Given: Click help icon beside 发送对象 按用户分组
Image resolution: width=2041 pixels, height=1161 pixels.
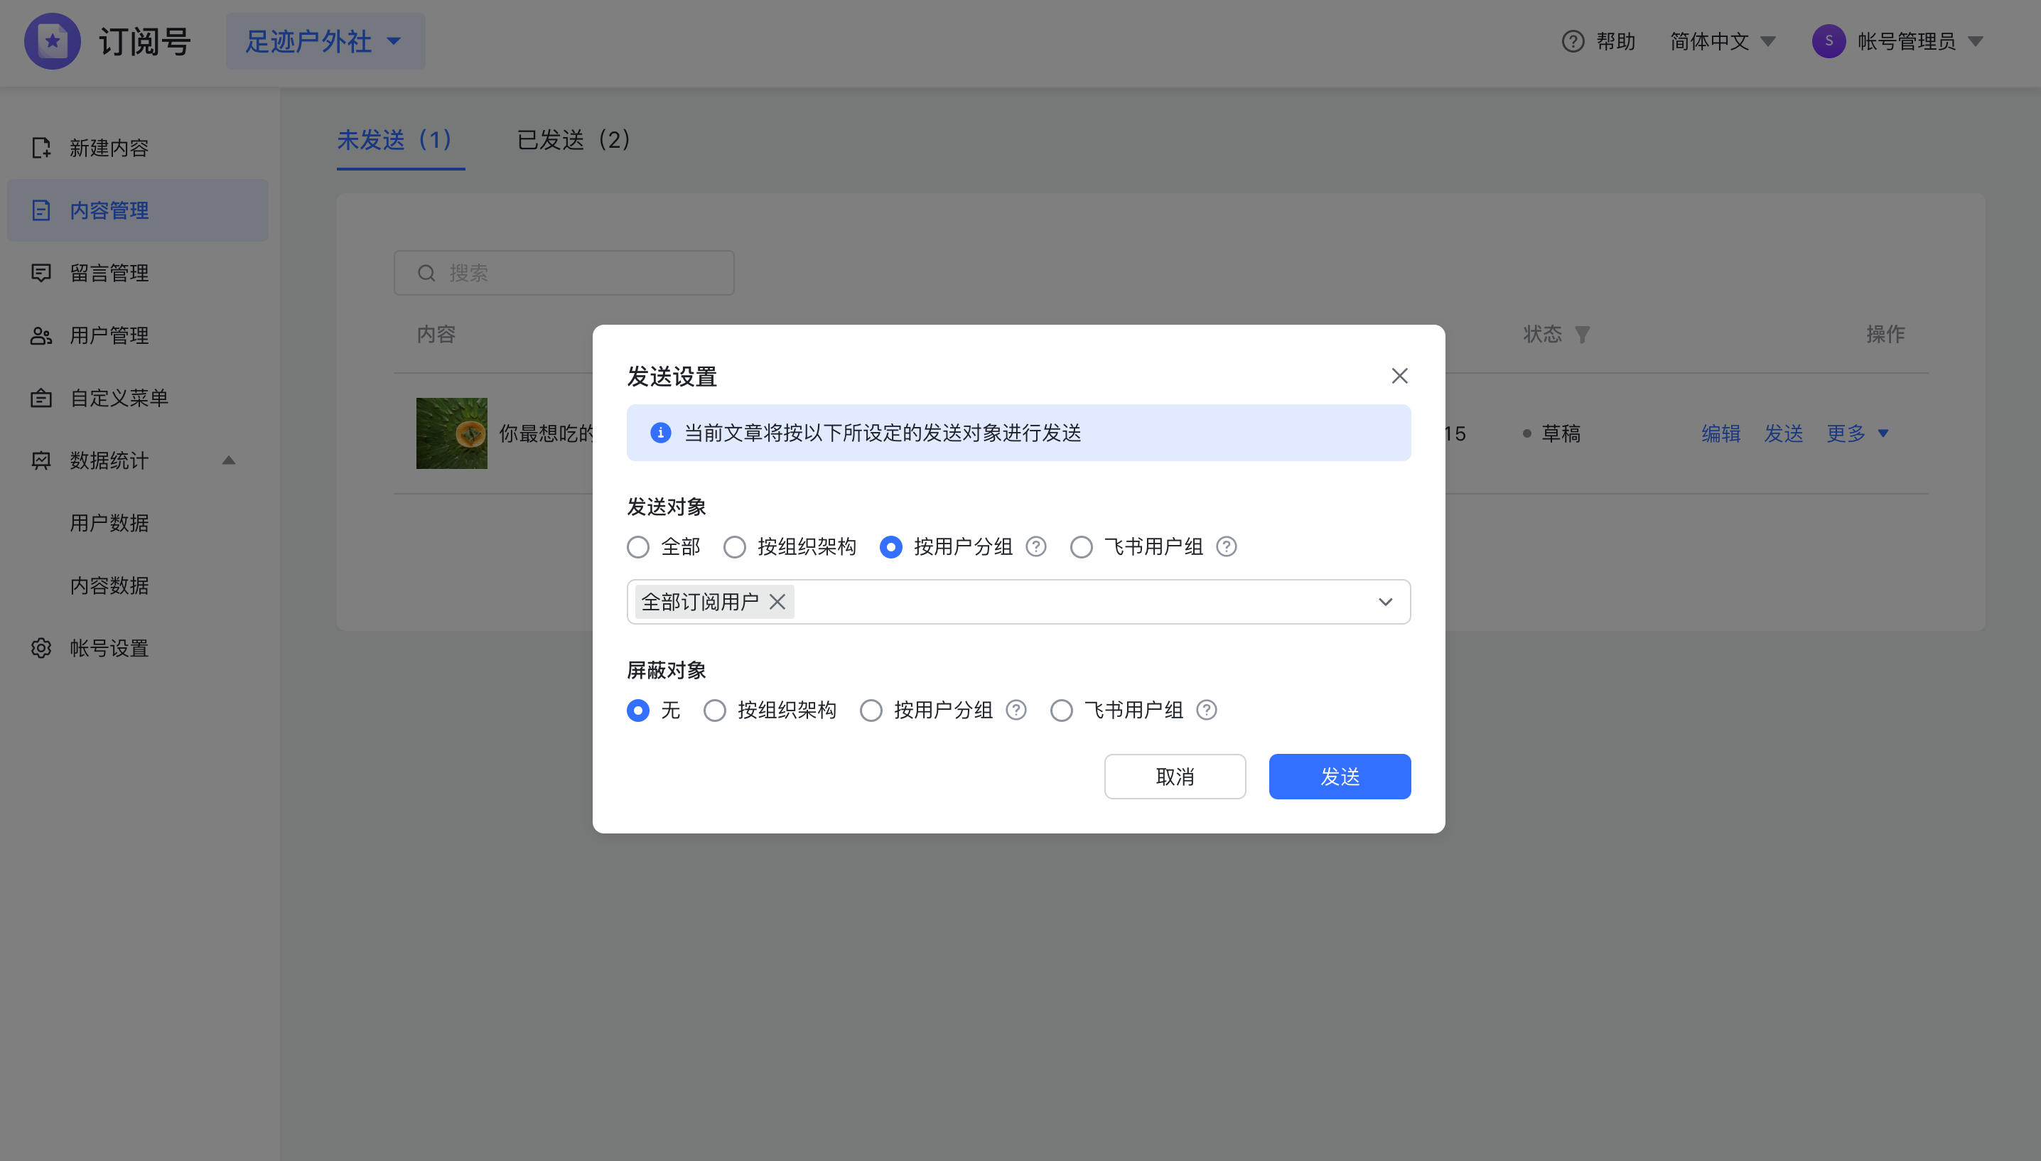Looking at the screenshot, I should (x=1035, y=547).
